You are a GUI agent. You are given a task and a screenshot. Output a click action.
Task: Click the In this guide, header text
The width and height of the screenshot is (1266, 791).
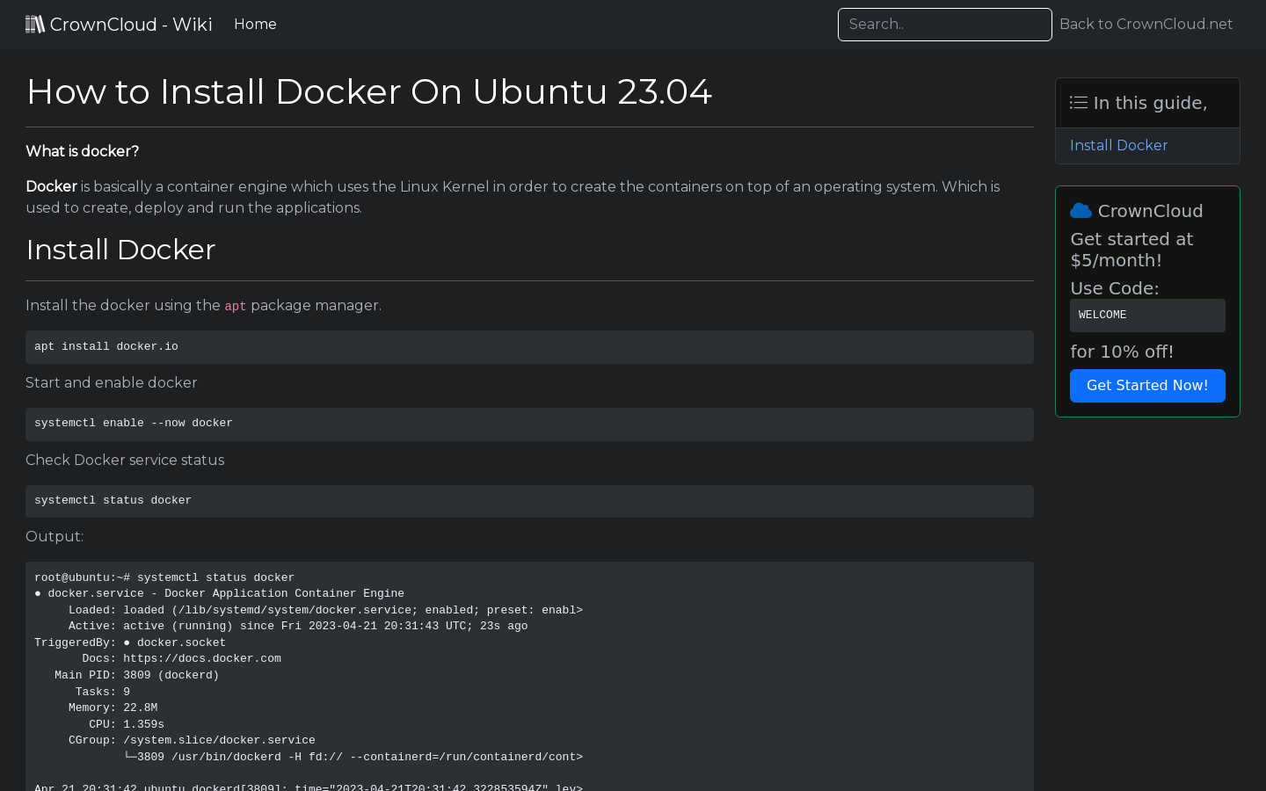pos(1150,103)
